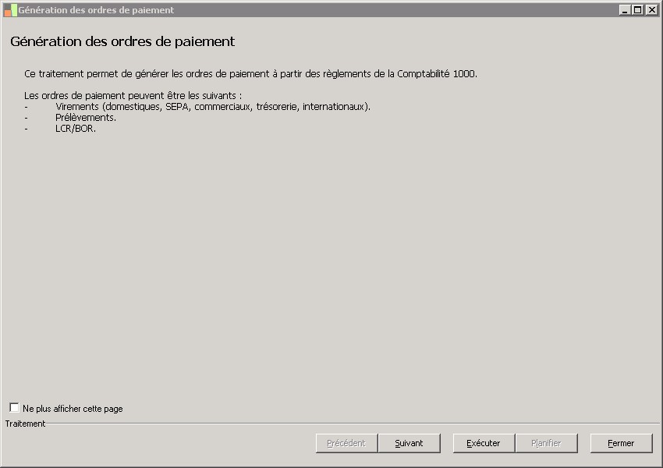The height and width of the screenshot is (468, 663).
Task: Click the Traitement group label
Action: (x=25, y=424)
